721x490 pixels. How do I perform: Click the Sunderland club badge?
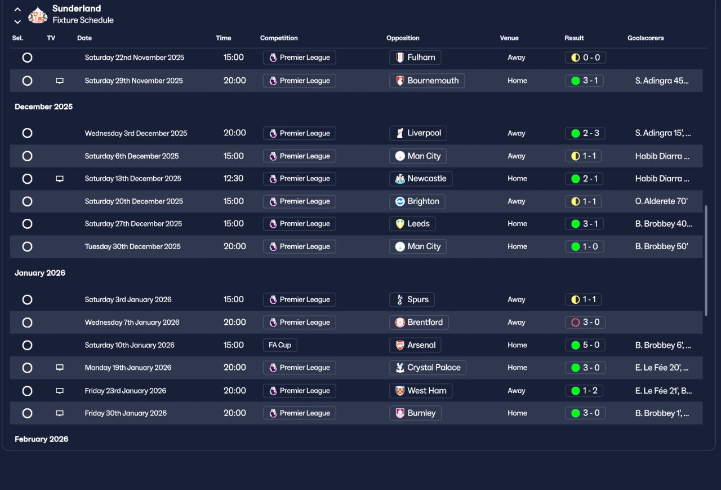click(x=38, y=15)
